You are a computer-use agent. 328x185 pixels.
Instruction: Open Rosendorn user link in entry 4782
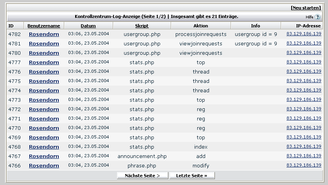click(x=44, y=34)
